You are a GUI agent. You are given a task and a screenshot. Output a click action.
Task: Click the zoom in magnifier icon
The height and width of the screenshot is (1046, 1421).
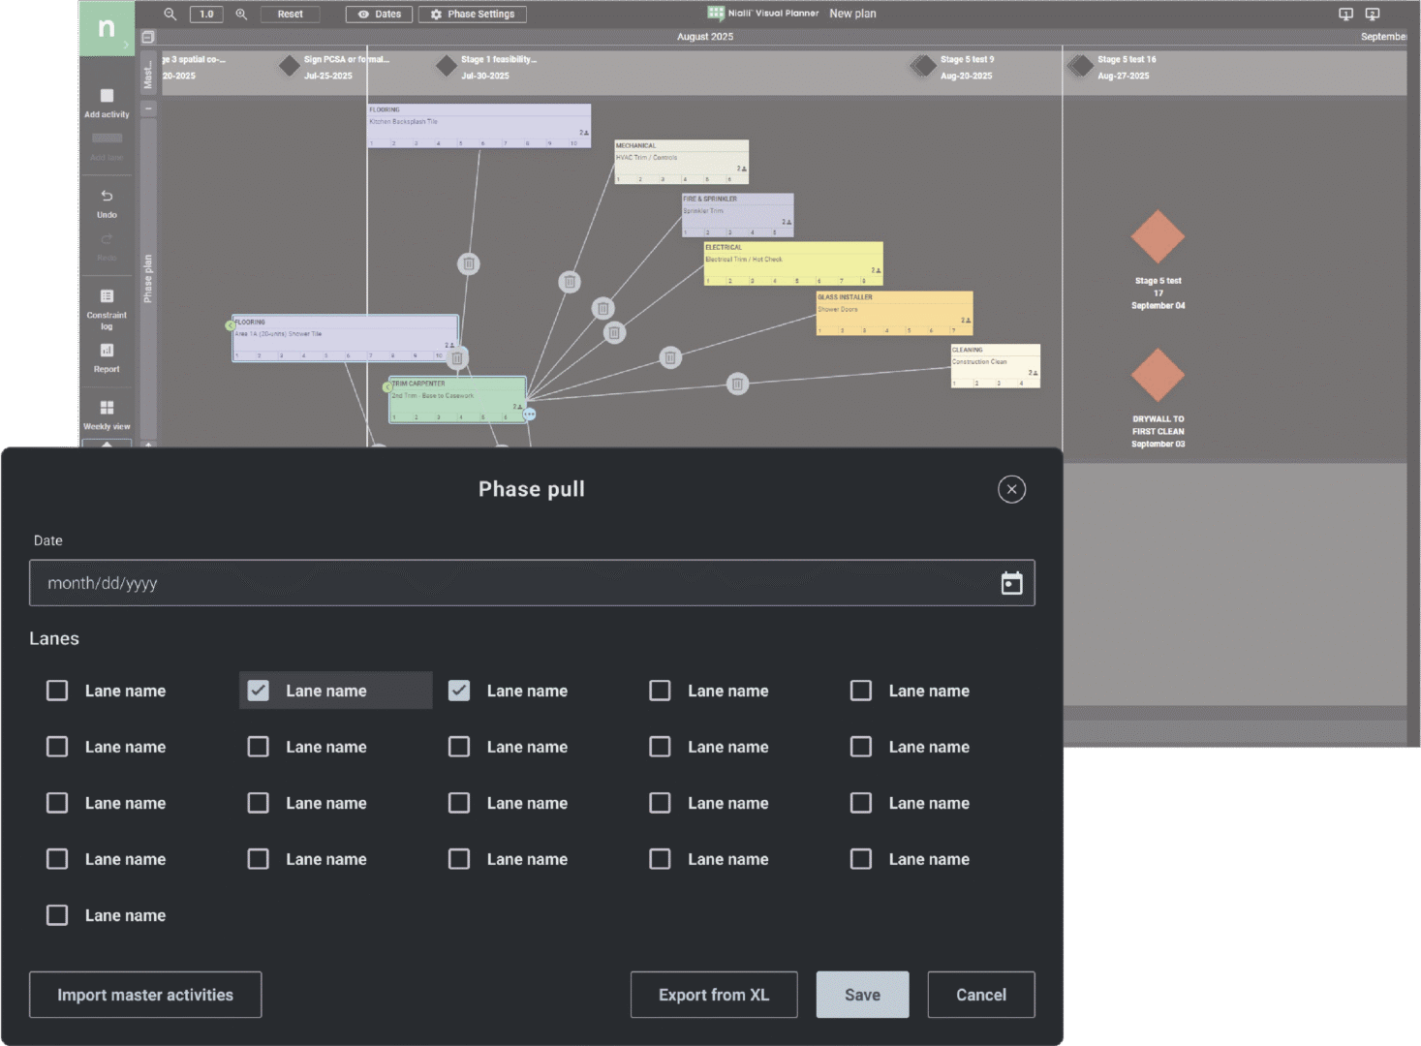[x=241, y=14]
